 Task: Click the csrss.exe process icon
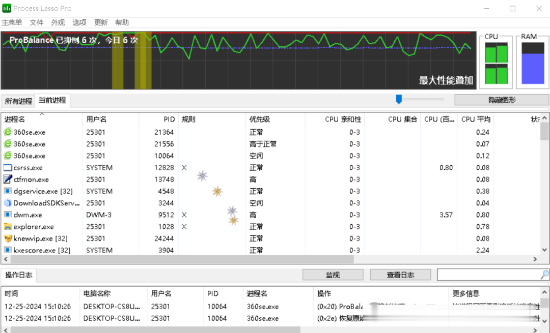click(x=7, y=167)
